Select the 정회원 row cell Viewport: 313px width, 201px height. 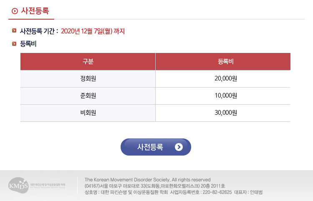coord(88,78)
